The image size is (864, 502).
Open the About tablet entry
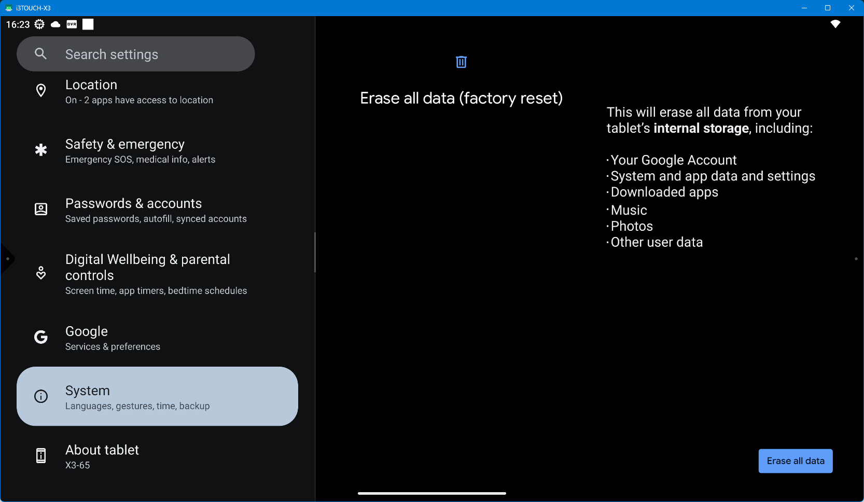tap(156, 456)
